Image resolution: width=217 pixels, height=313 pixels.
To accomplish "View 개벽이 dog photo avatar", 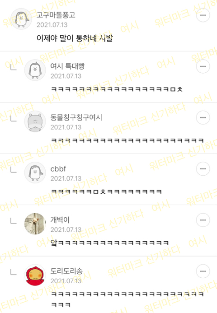I will [35, 224].
